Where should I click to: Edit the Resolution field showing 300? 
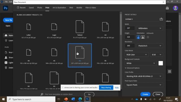130,46
